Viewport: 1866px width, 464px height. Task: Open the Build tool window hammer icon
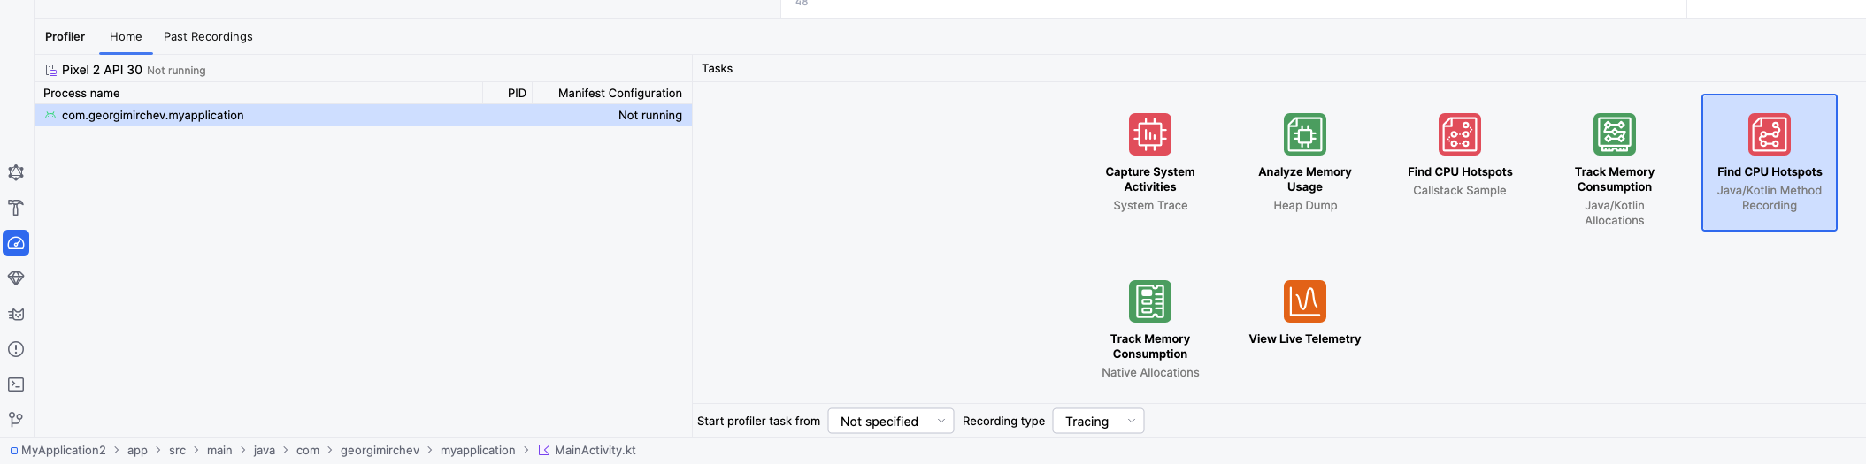(x=16, y=208)
